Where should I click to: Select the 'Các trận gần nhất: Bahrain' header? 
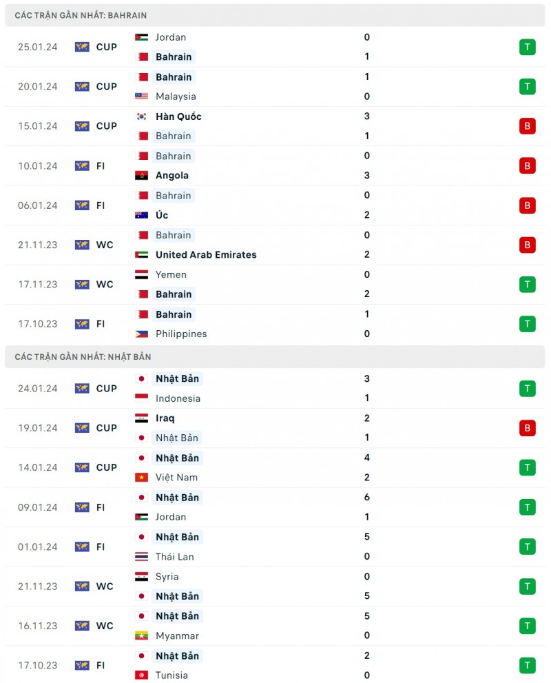(81, 15)
